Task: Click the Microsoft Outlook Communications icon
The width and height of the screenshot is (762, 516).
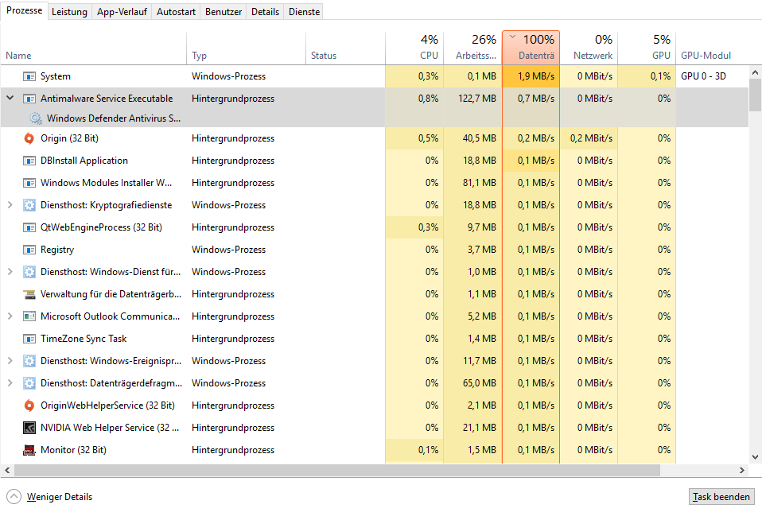Action: tap(29, 316)
